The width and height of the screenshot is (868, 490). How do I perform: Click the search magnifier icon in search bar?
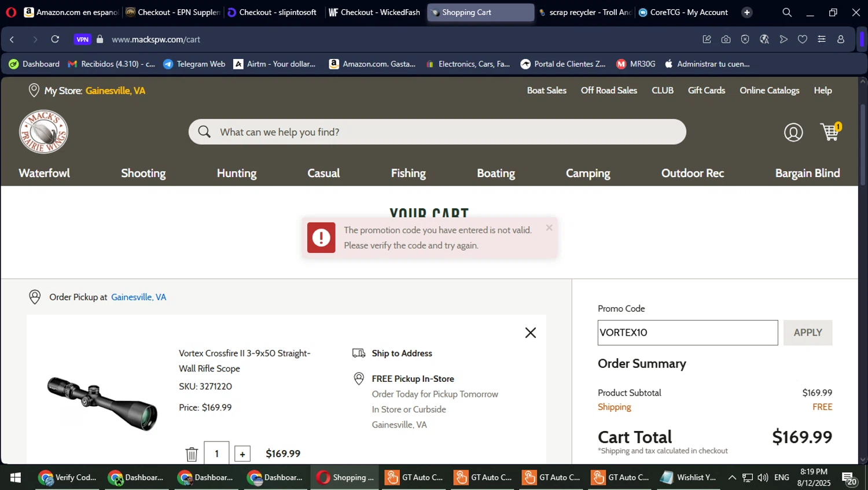pos(204,132)
